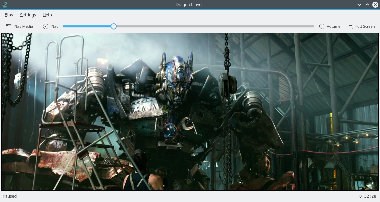Click the paused video frame
The image size is (380, 202).
[x=190, y=112]
